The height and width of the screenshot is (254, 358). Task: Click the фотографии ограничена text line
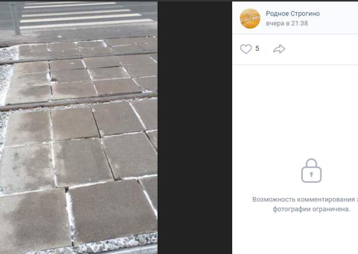311,209
